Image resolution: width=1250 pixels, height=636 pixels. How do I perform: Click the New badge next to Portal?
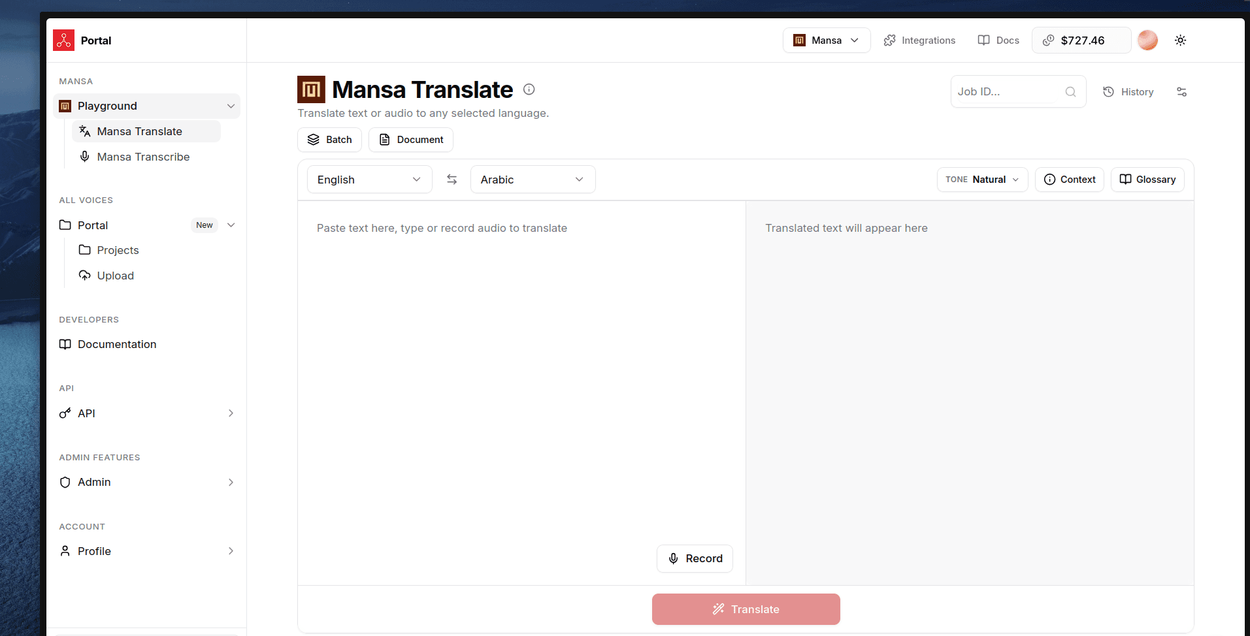205,225
